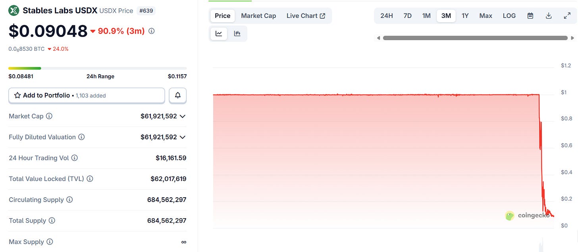578x252 pixels.
Task: Select 3M time range
Action: tap(446, 16)
